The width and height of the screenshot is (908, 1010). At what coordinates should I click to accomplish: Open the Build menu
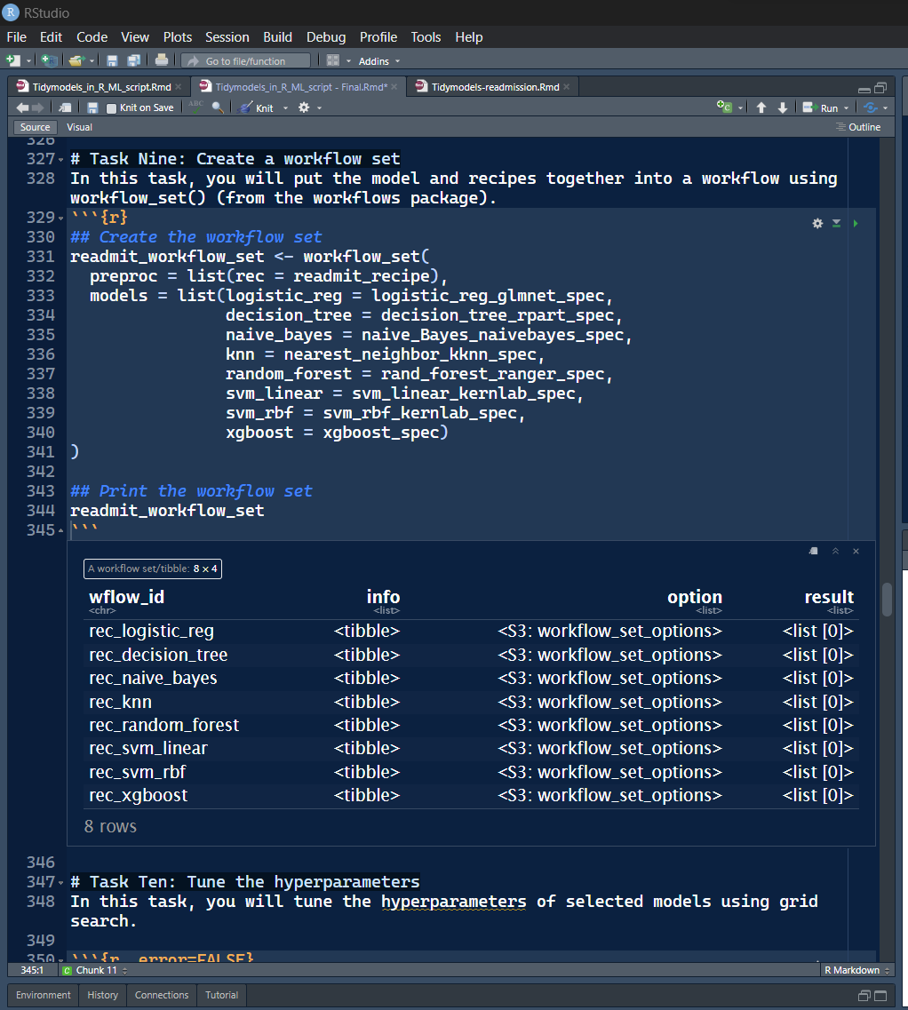coord(277,37)
